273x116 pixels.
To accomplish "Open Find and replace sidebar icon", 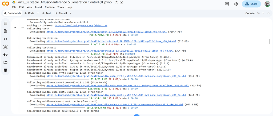I will click(5, 31).
